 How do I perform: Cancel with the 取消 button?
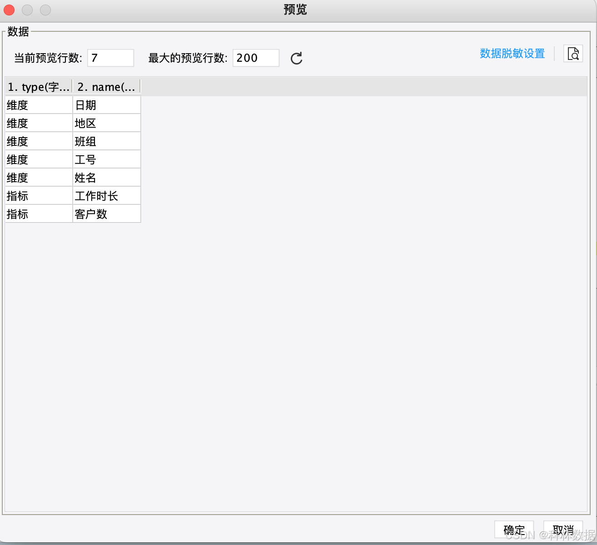point(563,530)
